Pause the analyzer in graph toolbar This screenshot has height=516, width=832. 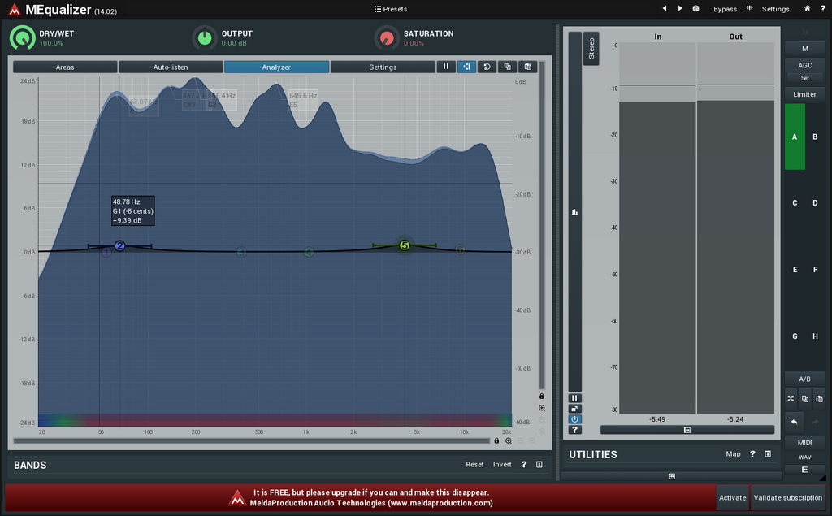tap(446, 67)
